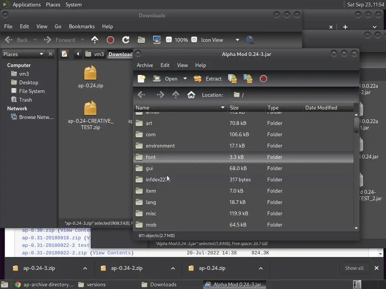Toggle text-based location bar edit icon

(64, 54)
